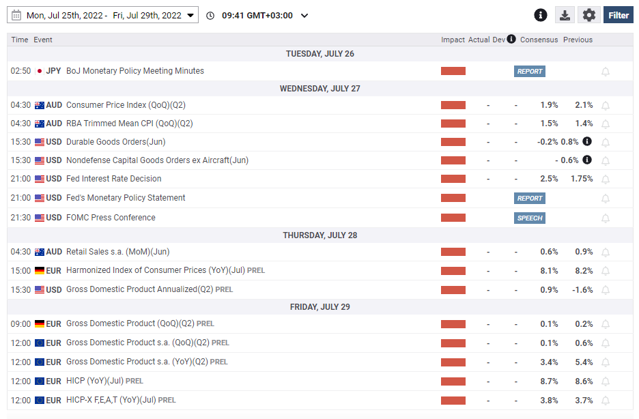Screen dimensions: 639x419
Task: Set alert bell for RBA Trimmed Mean CPI
Action: pyautogui.click(x=606, y=124)
